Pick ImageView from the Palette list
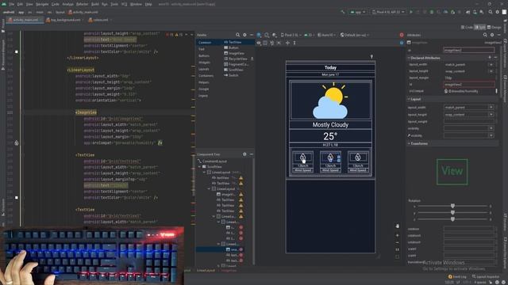This screenshot has width=508, height=285. [x=234, y=53]
